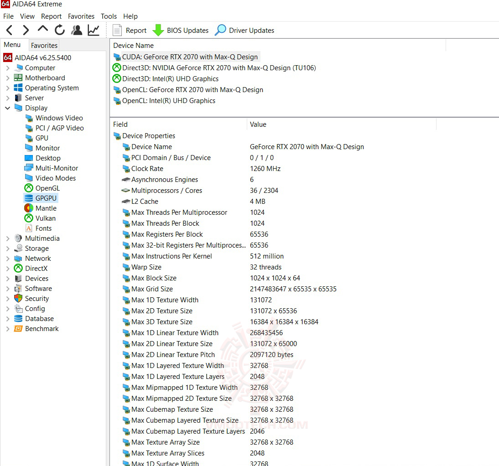Select OpenCL: Intel(R) UHD Graphics device
Image resolution: width=499 pixels, height=466 pixels.
164,101
